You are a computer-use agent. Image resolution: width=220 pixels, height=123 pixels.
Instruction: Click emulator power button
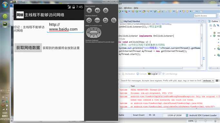coord(106,10)
